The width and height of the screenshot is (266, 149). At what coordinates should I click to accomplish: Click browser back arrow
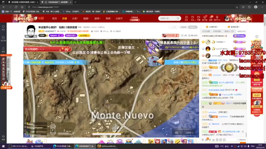click(4, 7)
